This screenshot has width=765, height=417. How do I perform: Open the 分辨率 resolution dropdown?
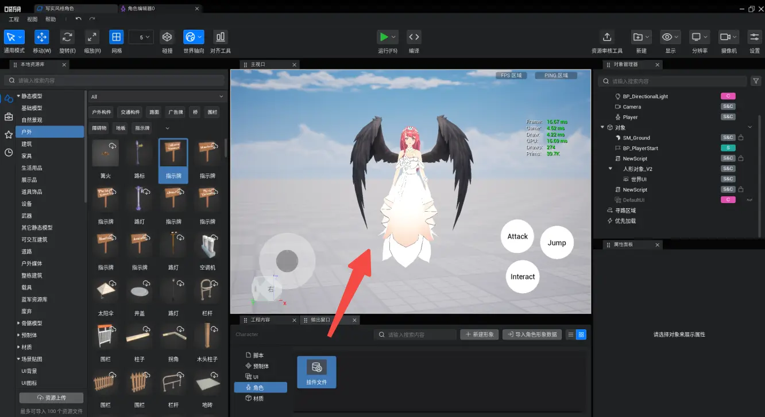pos(700,37)
